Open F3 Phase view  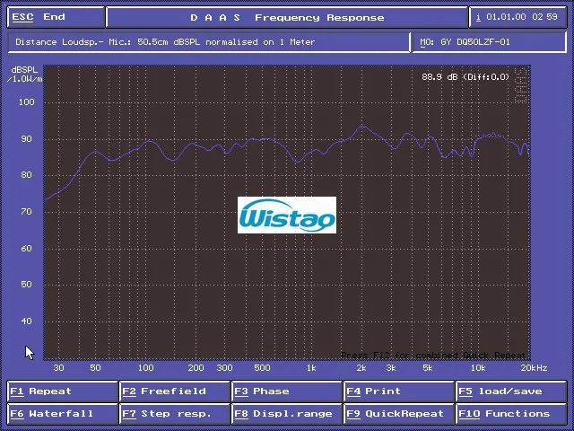click(287, 391)
